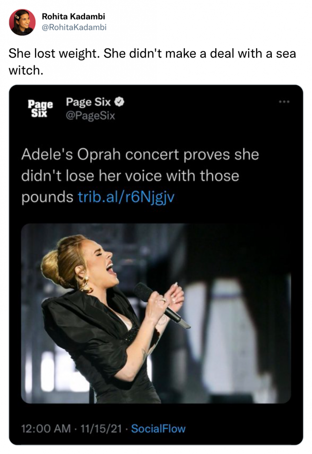Click the SocialFlow source link
Screen dimensions: 312x454
(158, 429)
